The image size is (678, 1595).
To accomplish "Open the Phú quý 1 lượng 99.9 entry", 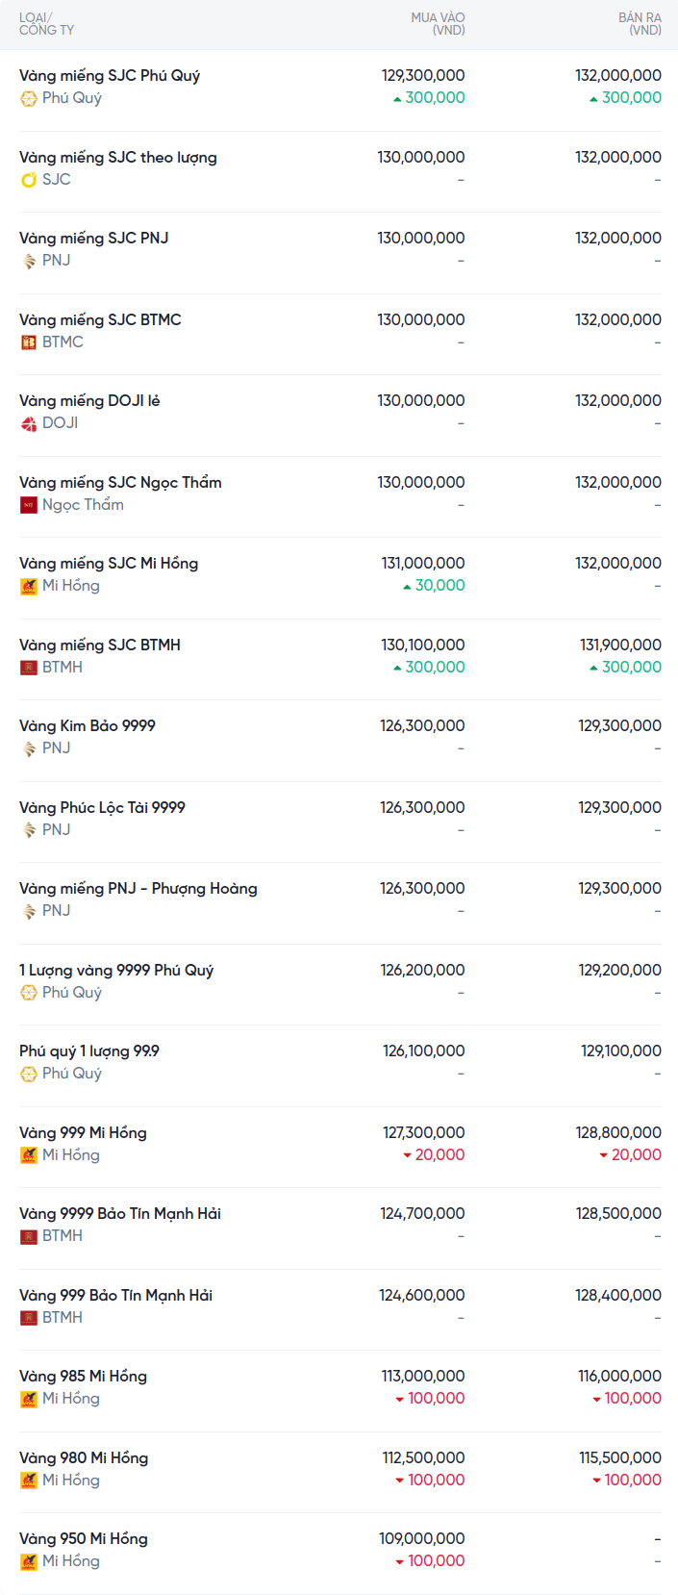I will pyautogui.click(x=89, y=1051).
